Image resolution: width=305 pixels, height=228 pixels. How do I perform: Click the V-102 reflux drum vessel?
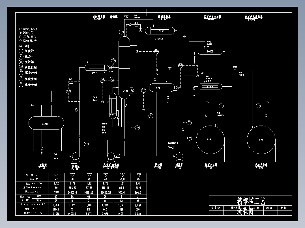[x=162, y=87]
